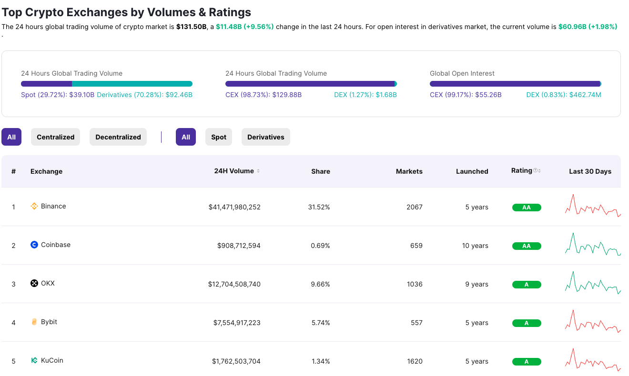Click the Spot versus Derivatives volume bar
Image resolution: width=629 pixels, height=376 pixels.
[x=107, y=83]
